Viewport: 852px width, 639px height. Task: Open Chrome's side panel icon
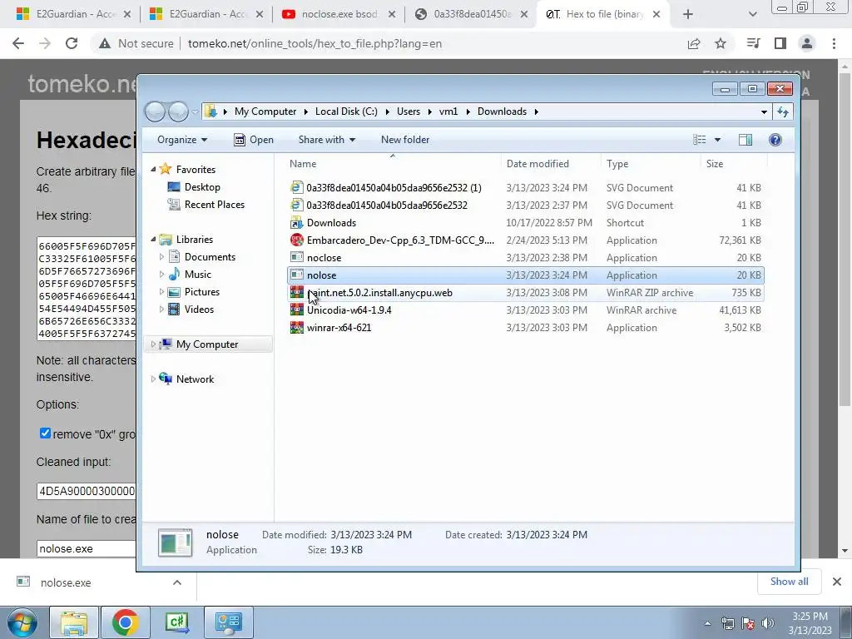(780, 43)
